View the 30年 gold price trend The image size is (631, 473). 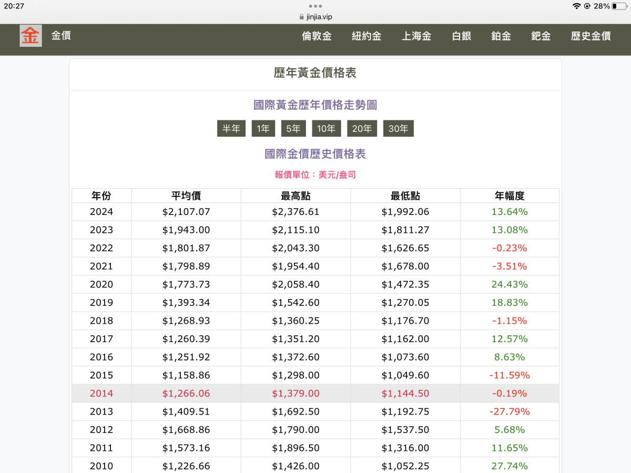click(399, 129)
